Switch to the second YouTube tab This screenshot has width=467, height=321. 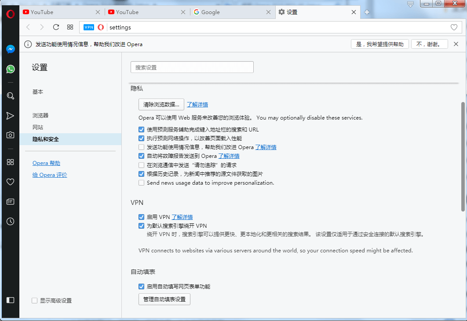pyautogui.click(x=147, y=12)
